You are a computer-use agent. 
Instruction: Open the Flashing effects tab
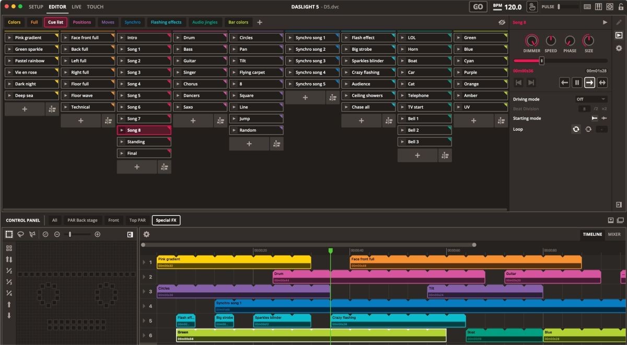[x=166, y=22]
